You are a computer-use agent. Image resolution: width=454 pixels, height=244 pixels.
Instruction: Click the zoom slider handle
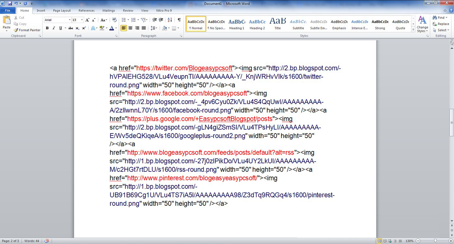tap(435, 241)
